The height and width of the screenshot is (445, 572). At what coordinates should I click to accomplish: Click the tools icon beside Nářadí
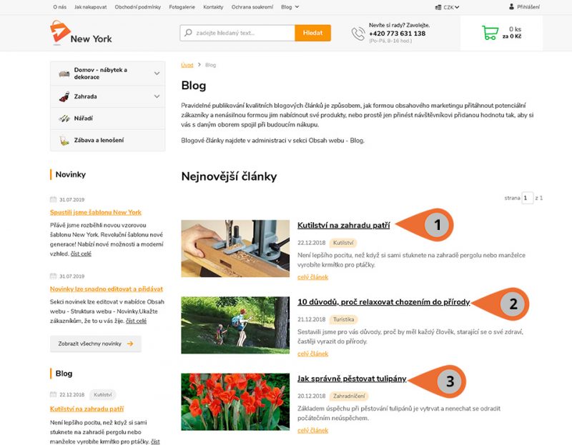coord(64,119)
